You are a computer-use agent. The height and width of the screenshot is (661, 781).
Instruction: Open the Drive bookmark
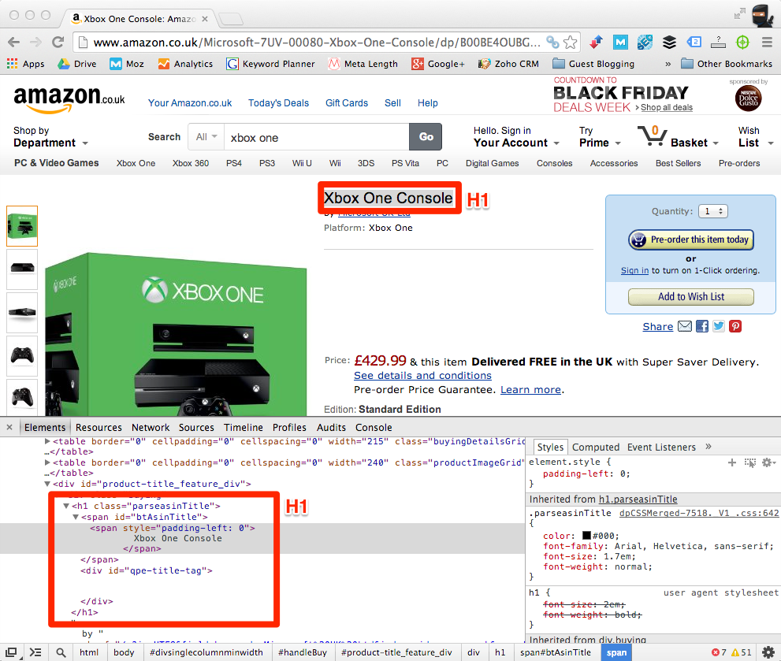pyautogui.click(x=76, y=64)
